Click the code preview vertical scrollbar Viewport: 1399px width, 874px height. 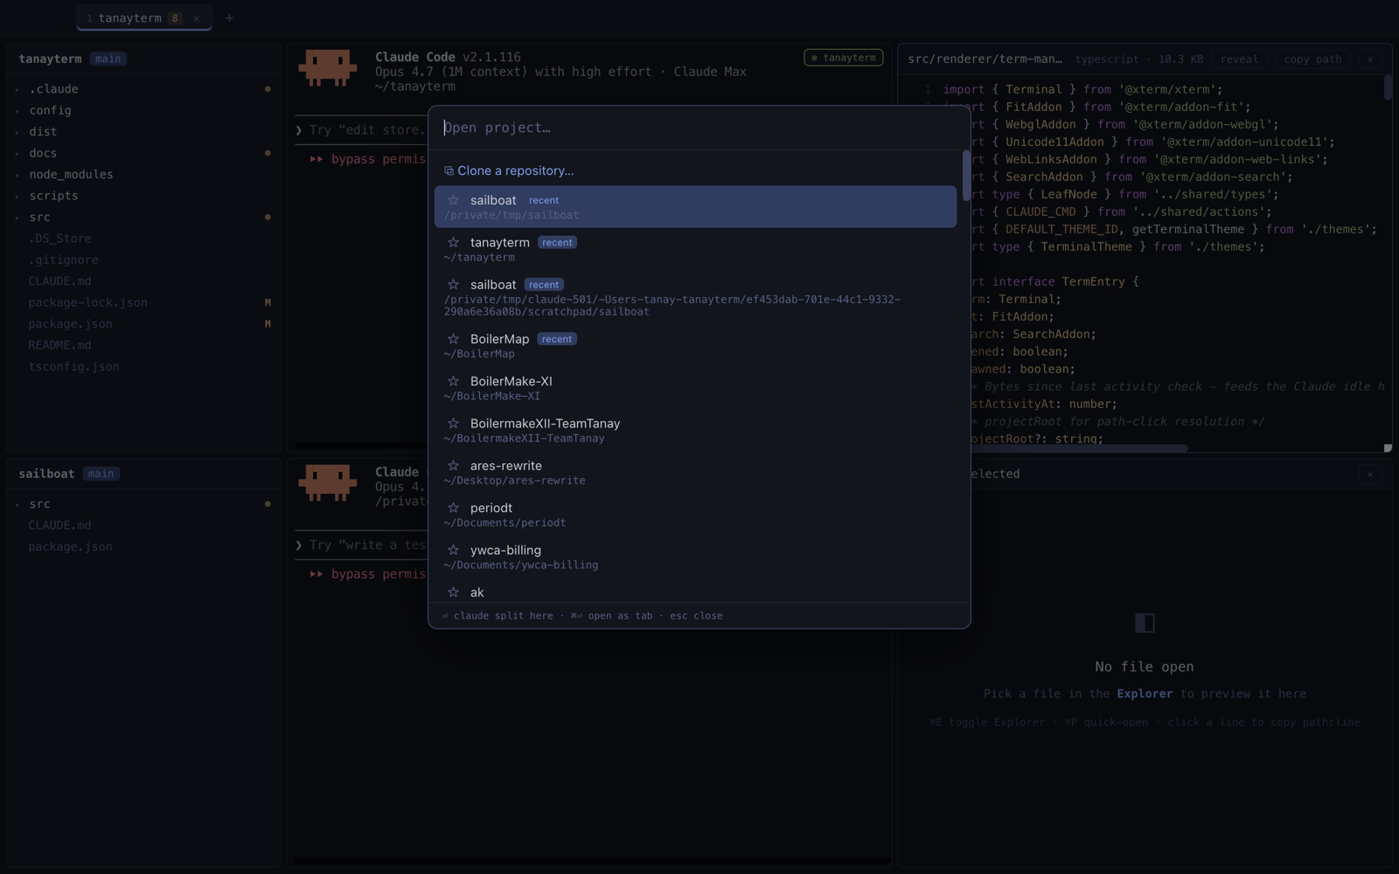point(1387,87)
